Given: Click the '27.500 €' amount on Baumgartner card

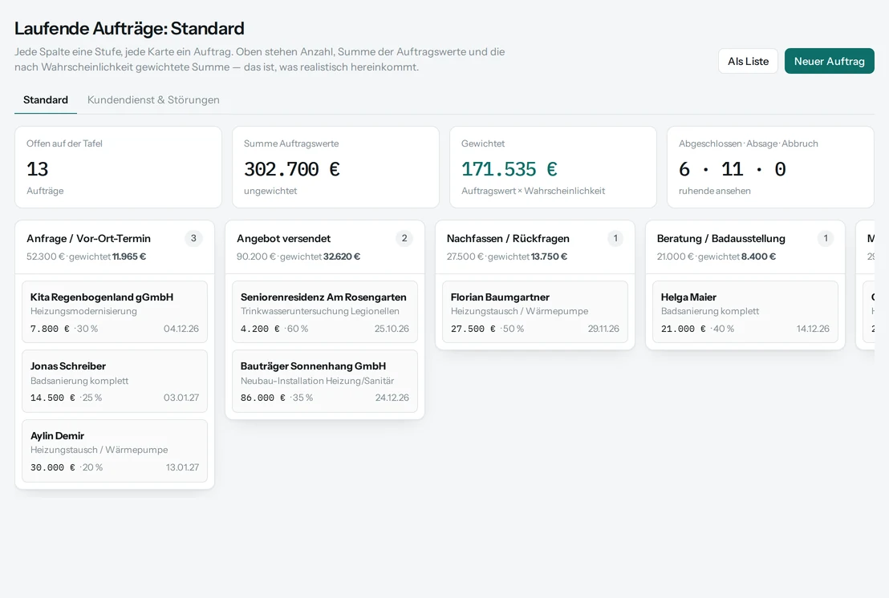Looking at the screenshot, I should tap(473, 329).
